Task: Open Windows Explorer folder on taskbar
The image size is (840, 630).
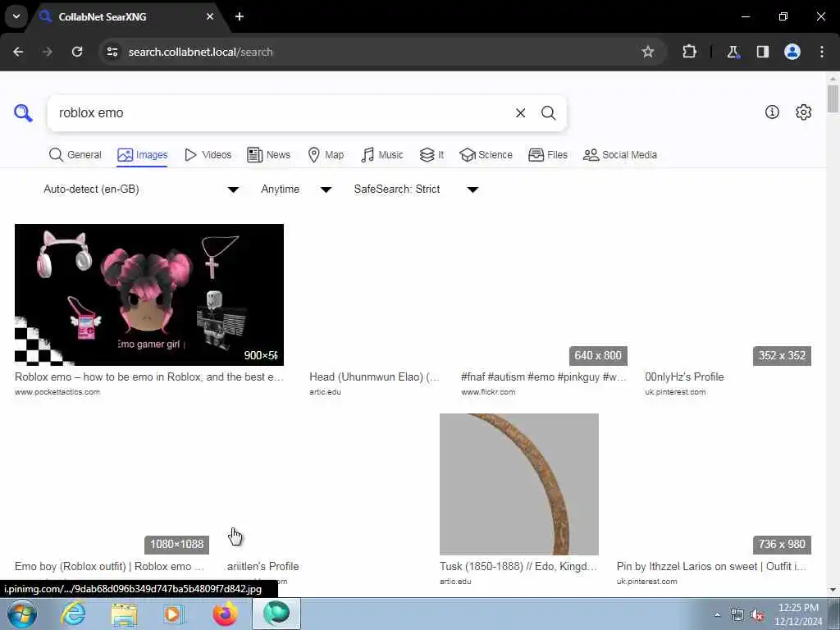Action: (x=125, y=614)
